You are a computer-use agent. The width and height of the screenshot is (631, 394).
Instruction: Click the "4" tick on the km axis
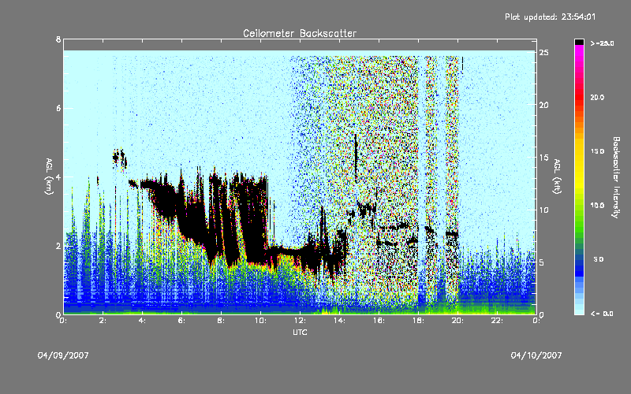58,177
